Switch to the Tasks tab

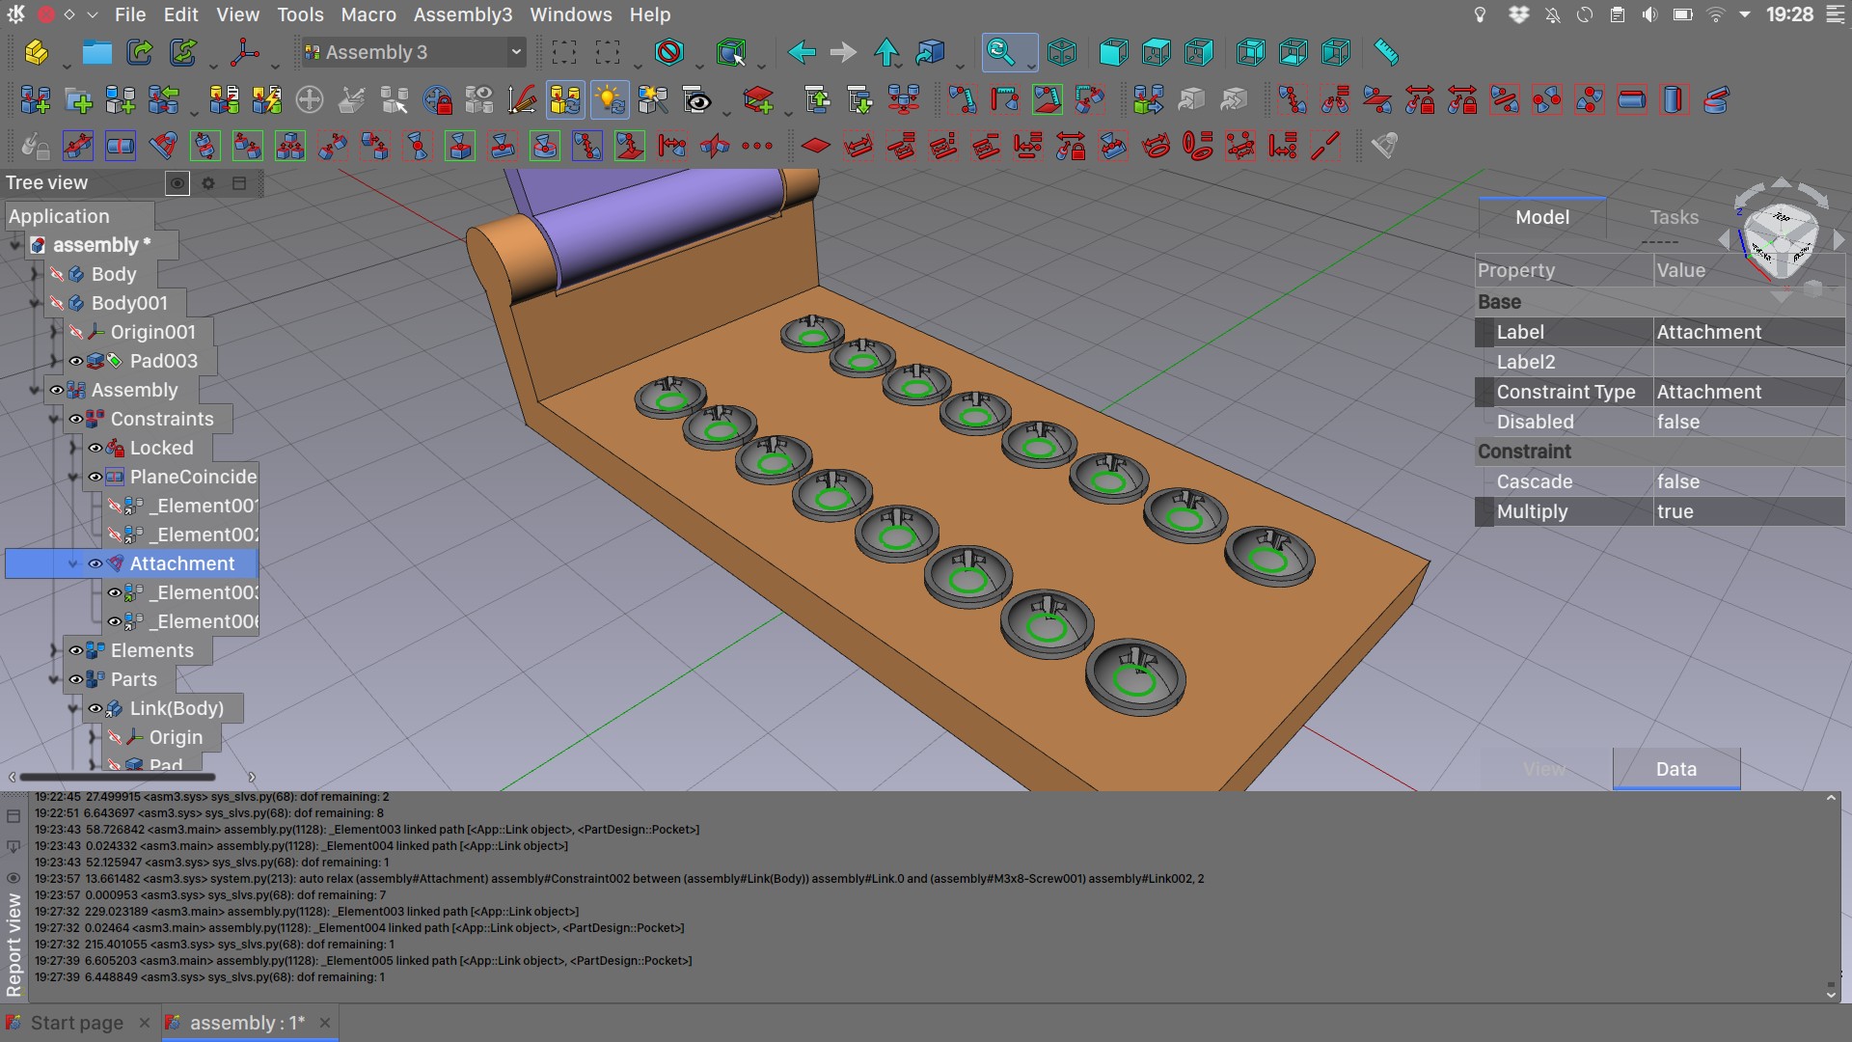coord(1674,217)
